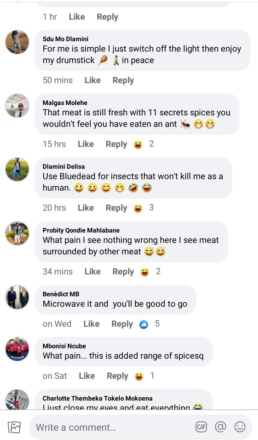Tap Malgas Molehe's profile picture

click(x=17, y=106)
